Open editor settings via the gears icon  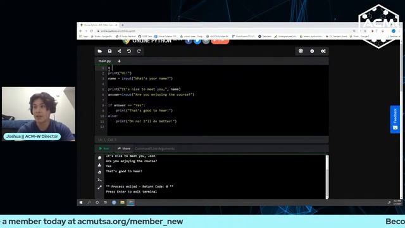point(323,51)
